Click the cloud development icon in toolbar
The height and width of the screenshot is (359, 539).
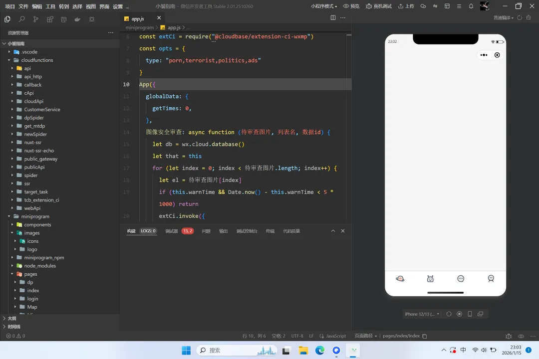coord(423,6)
